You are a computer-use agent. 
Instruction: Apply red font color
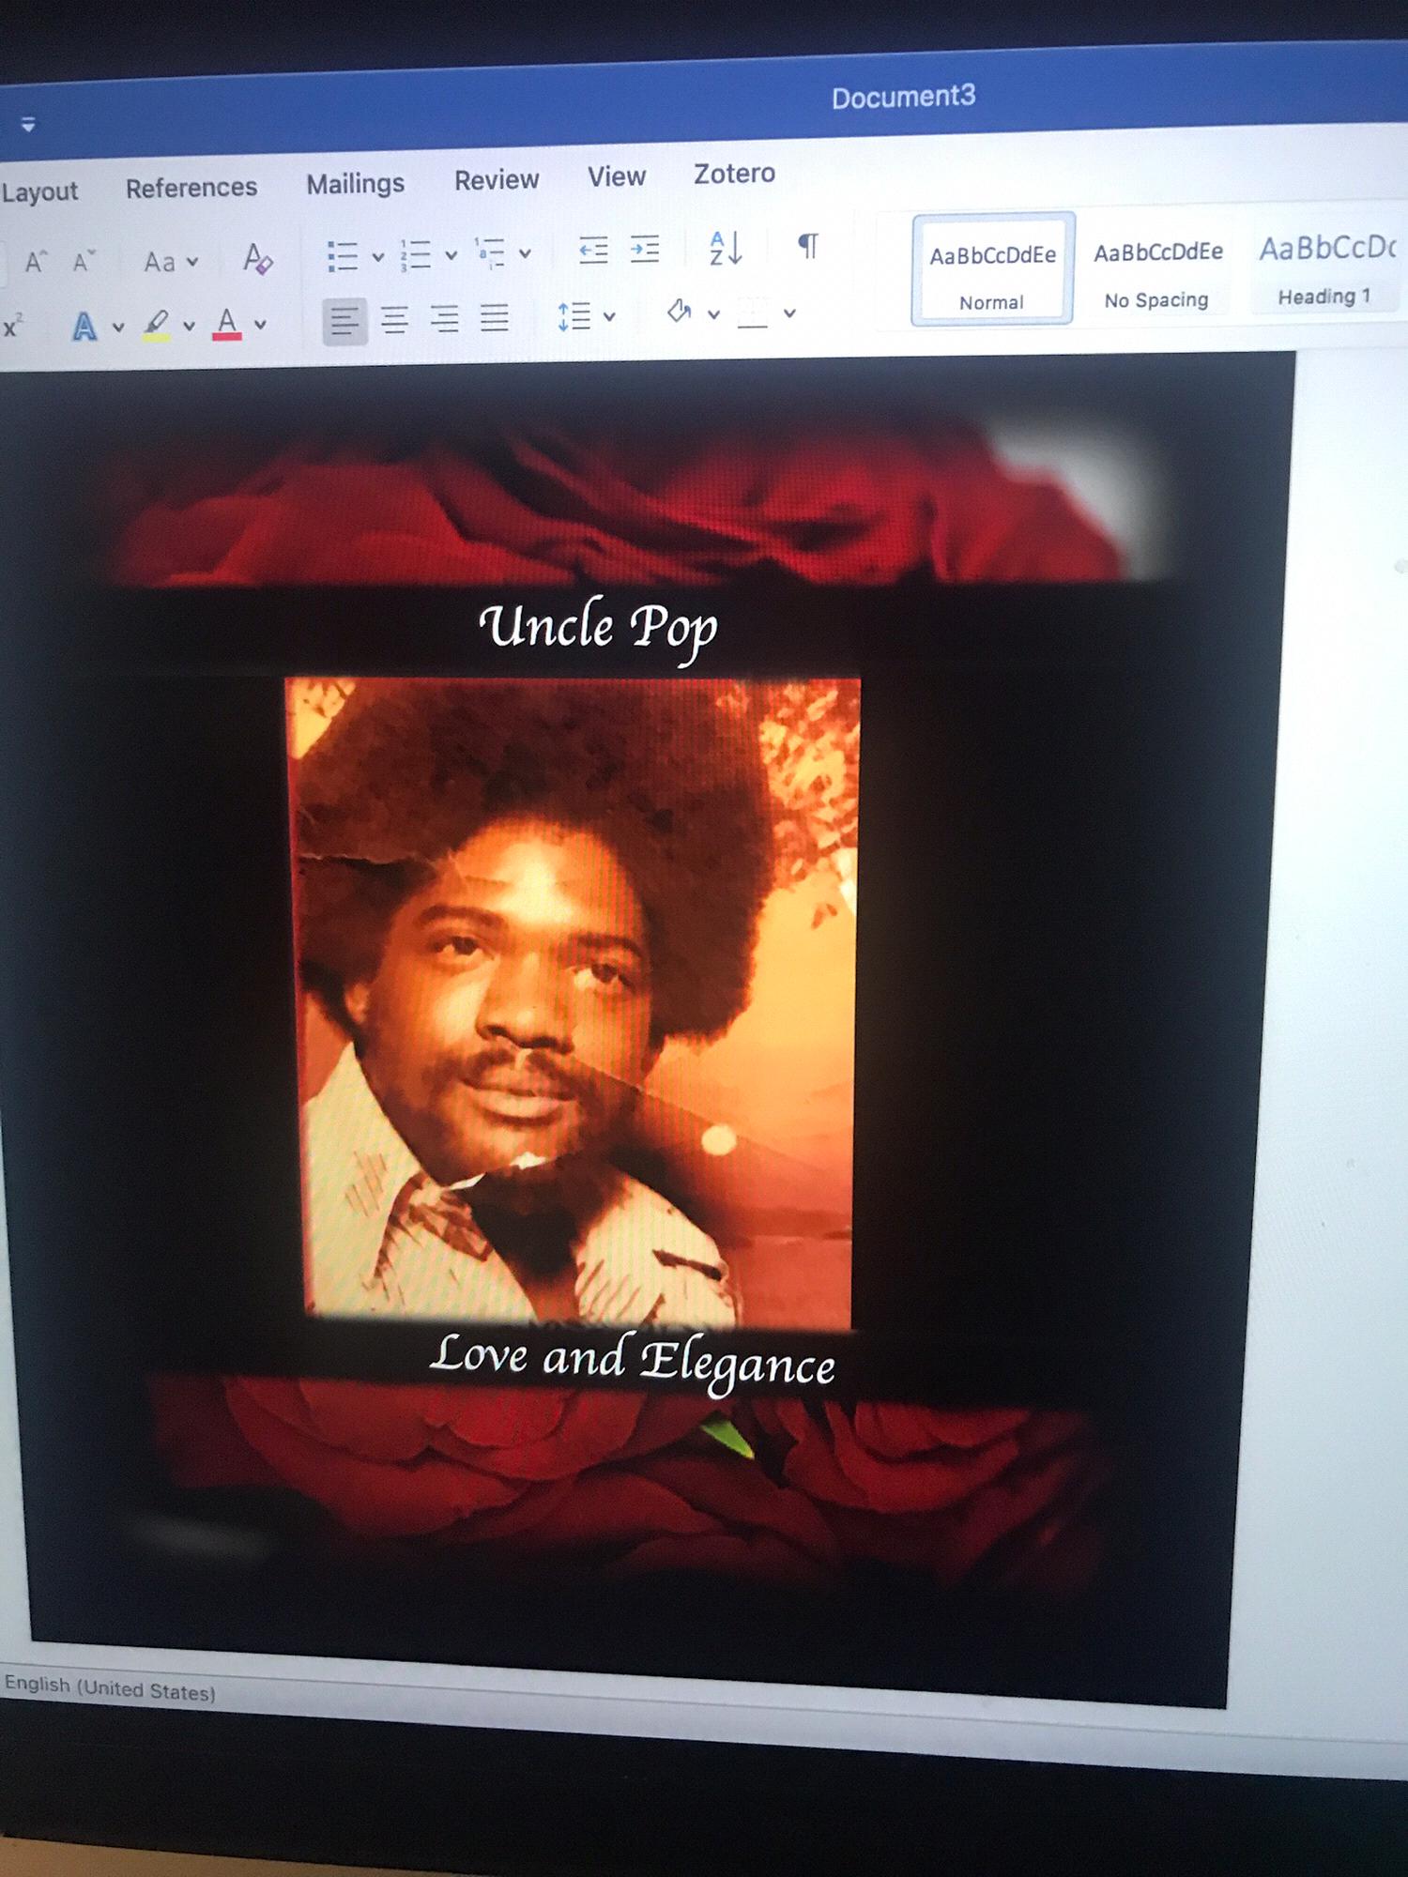coord(227,323)
